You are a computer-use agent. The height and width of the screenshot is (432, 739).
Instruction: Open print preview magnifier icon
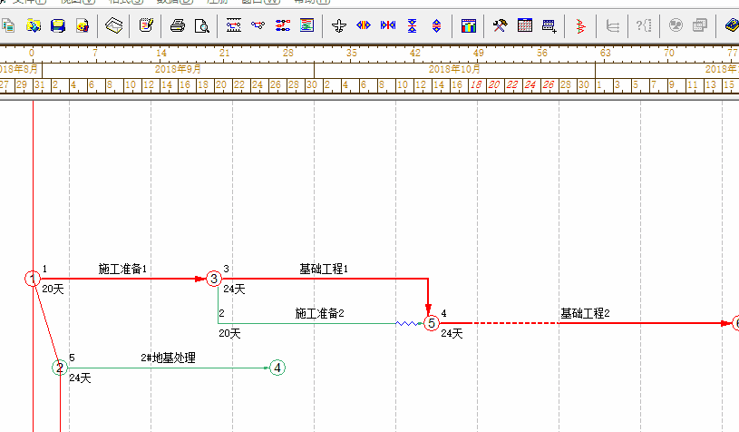201,25
